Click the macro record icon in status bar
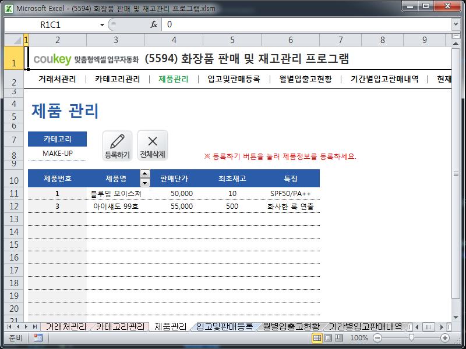The height and width of the screenshot is (349, 466). pyautogui.click(x=38, y=338)
